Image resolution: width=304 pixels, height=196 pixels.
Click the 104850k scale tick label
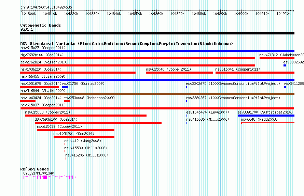(x=135, y=14)
